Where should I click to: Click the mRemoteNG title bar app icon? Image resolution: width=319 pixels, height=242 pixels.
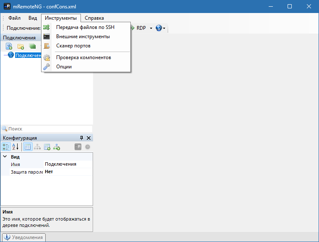(x=7, y=6)
